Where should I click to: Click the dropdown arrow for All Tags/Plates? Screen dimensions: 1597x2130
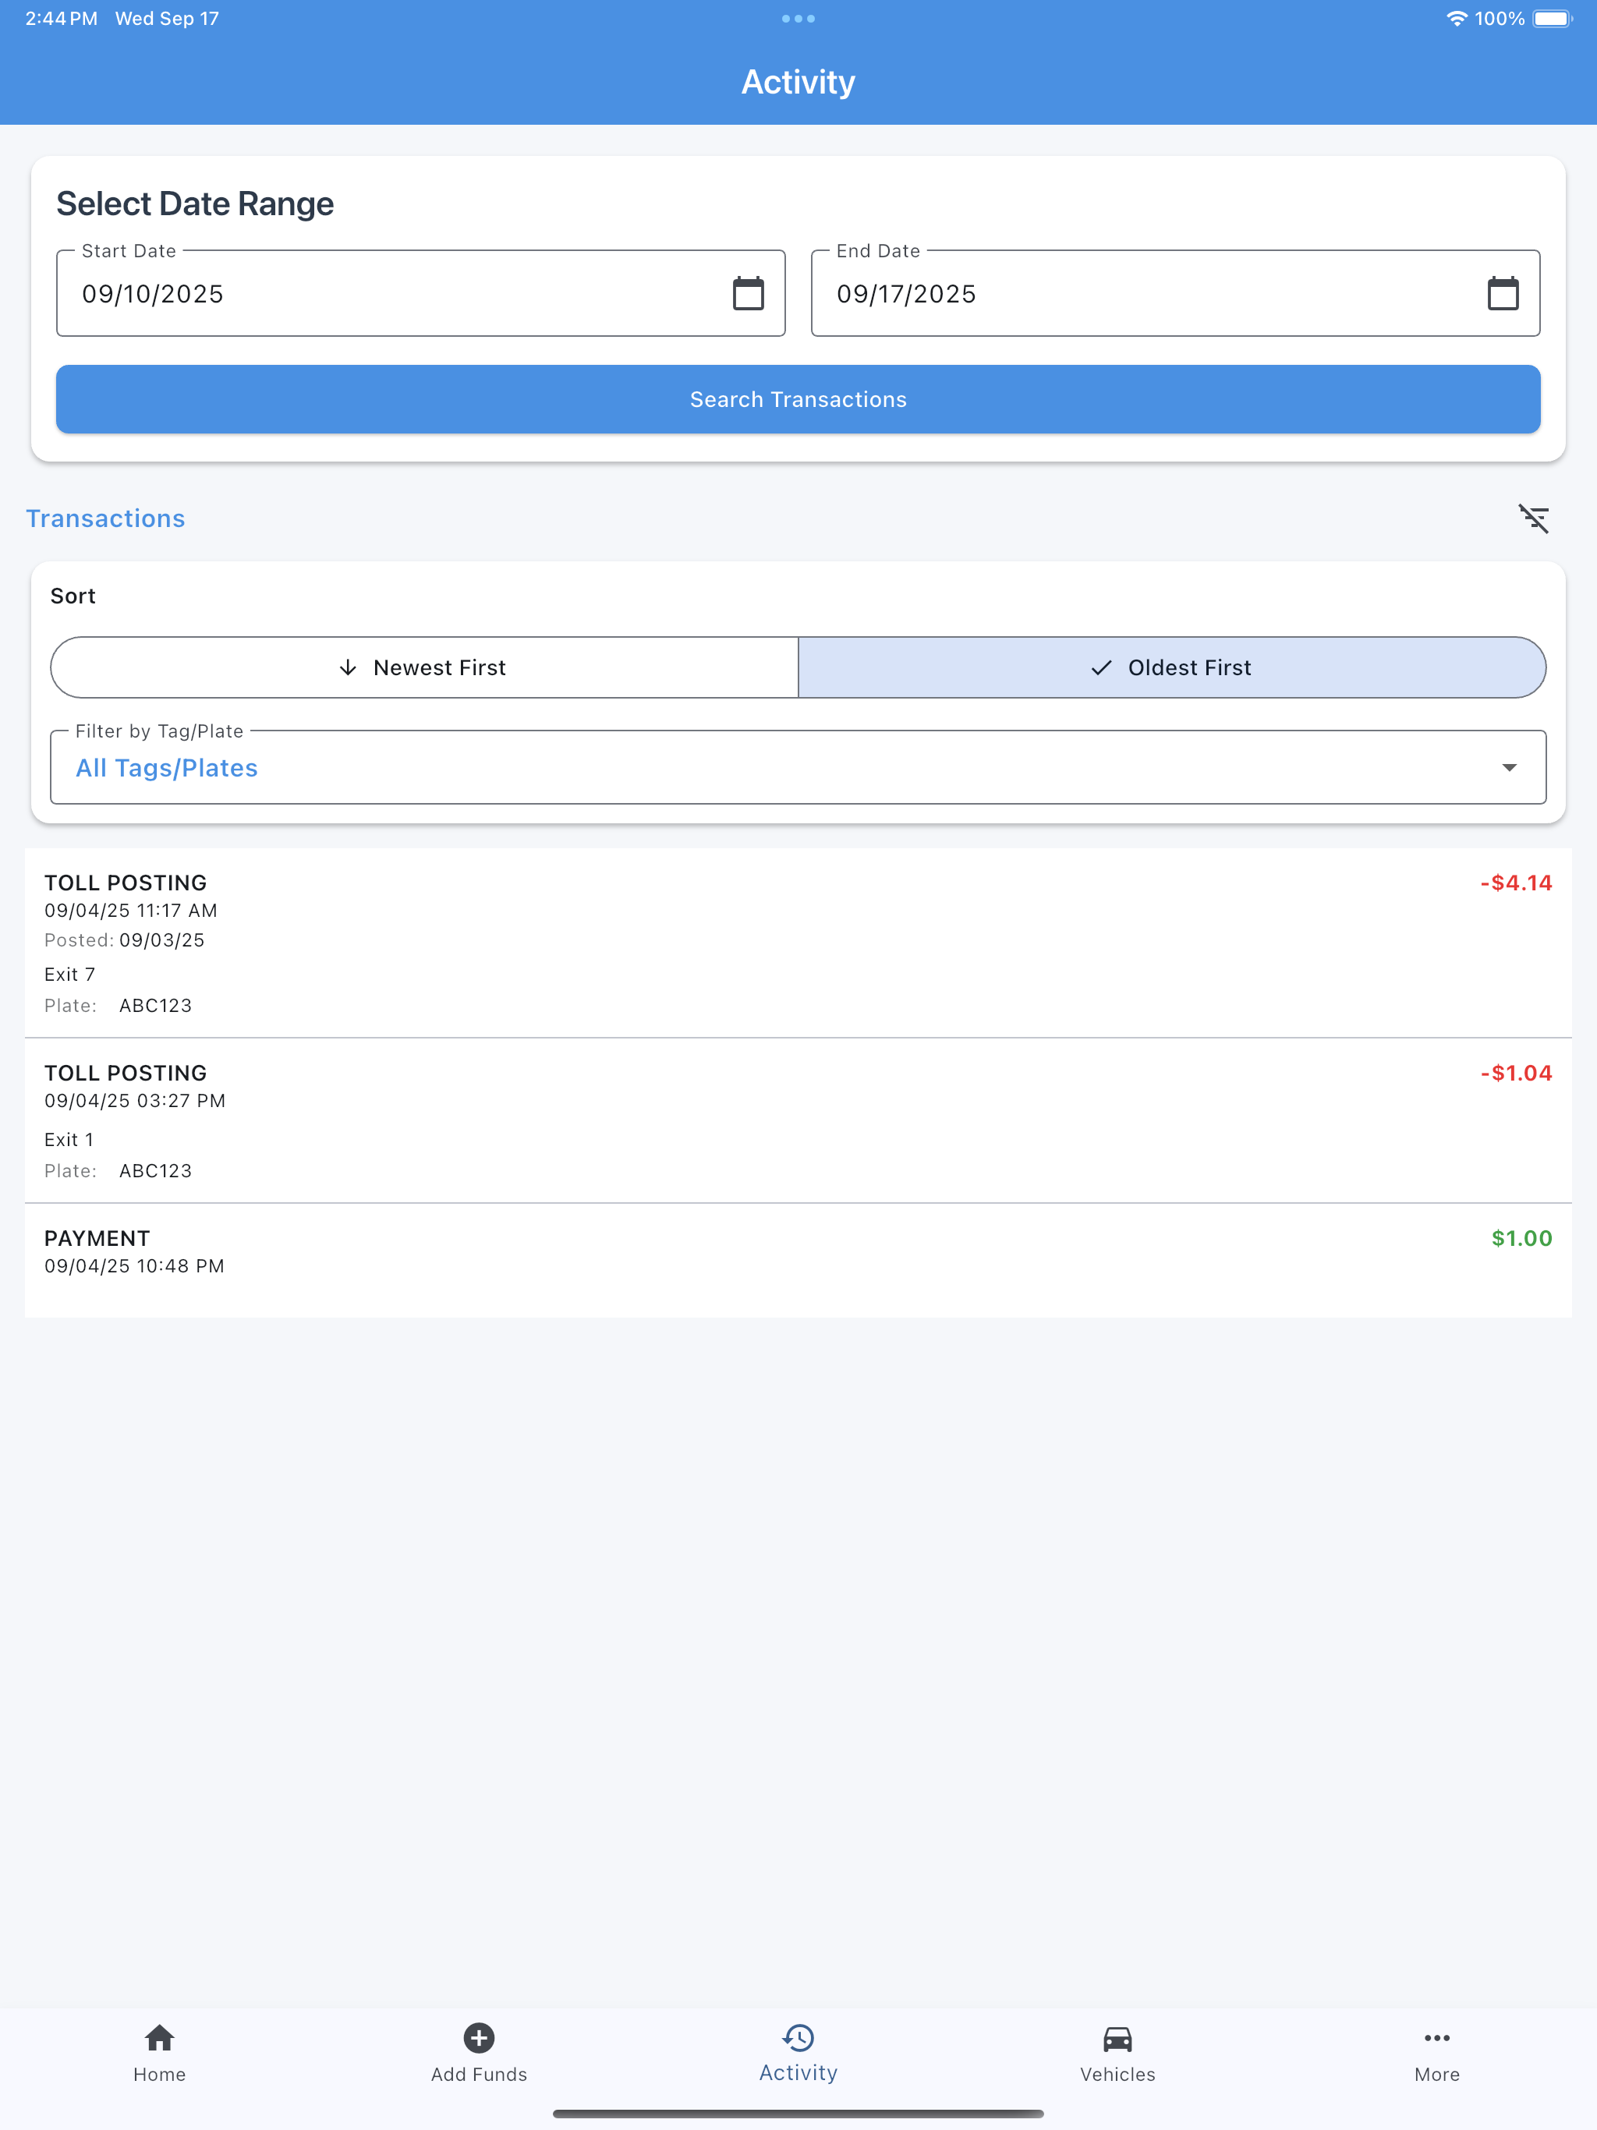1508,767
